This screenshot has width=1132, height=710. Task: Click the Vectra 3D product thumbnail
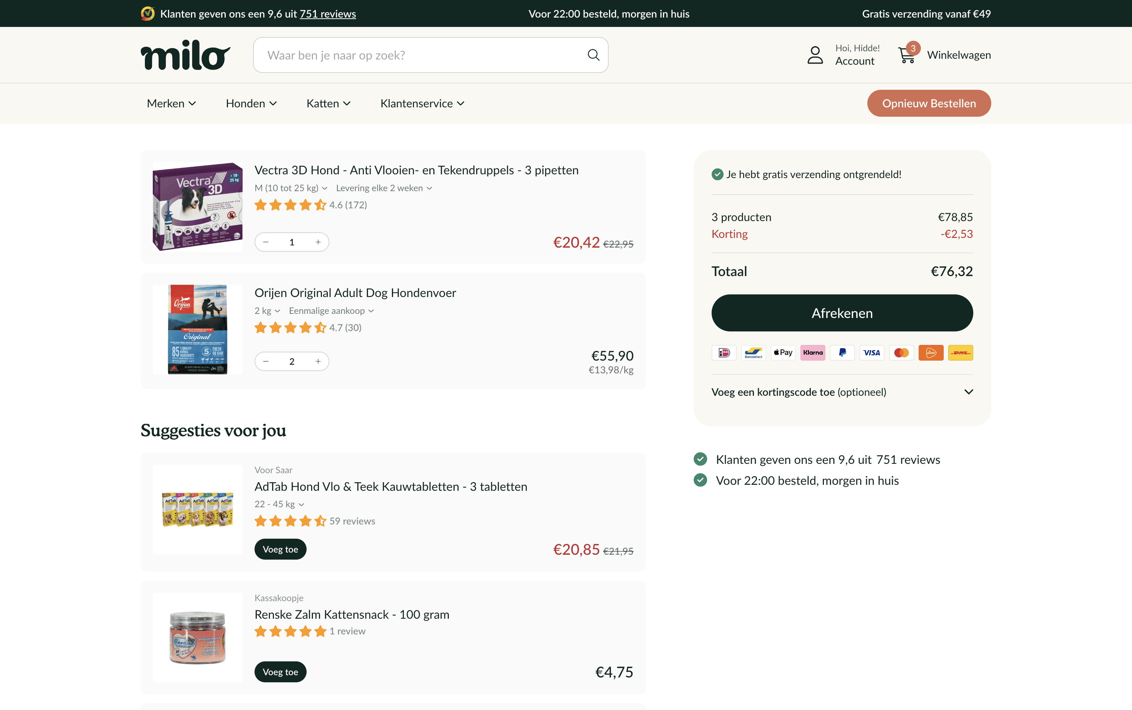(197, 206)
